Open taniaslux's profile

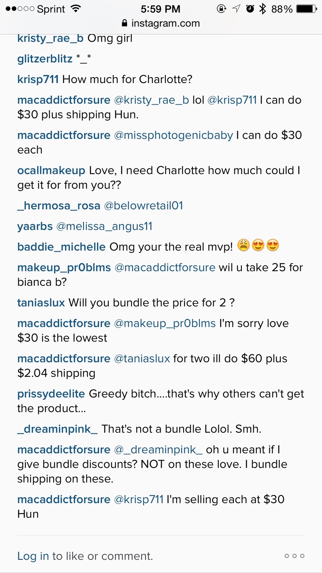[41, 303]
